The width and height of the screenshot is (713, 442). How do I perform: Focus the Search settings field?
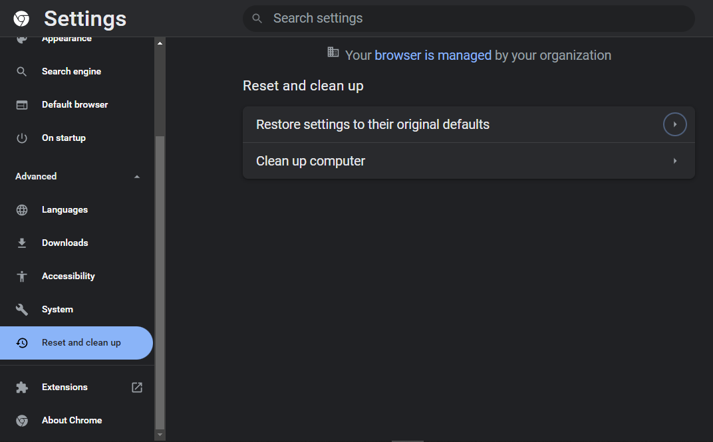468,19
